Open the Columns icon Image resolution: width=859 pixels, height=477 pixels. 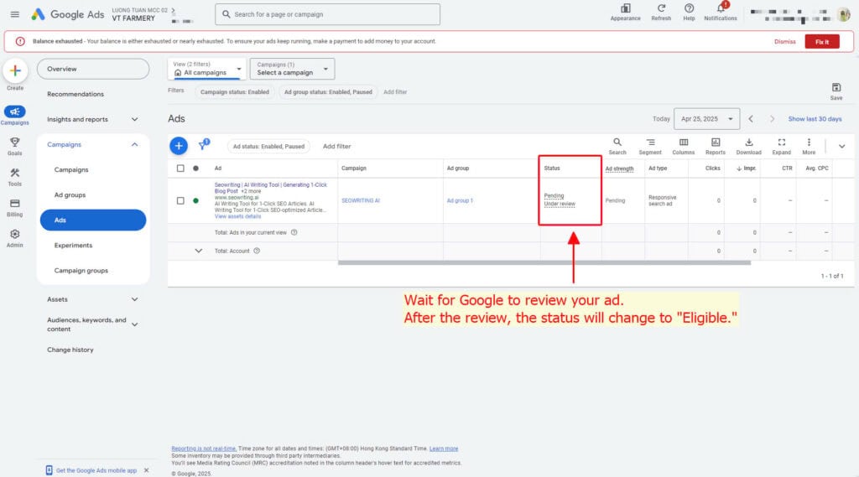pyautogui.click(x=684, y=143)
